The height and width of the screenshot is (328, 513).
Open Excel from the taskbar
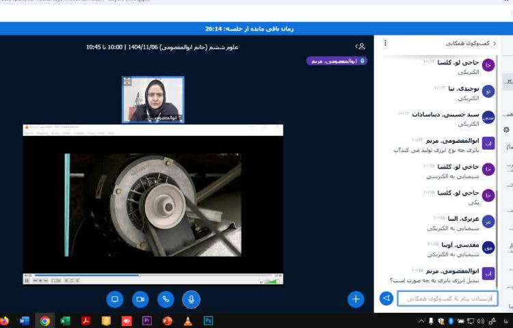click(x=66, y=320)
